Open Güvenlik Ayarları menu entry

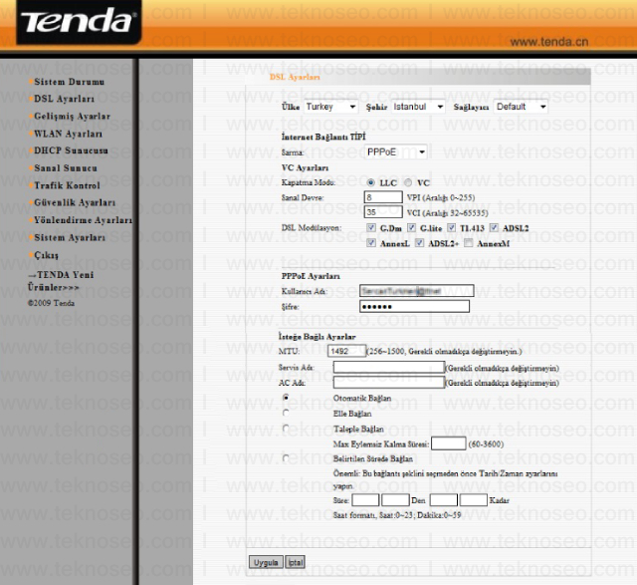tap(75, 202)
